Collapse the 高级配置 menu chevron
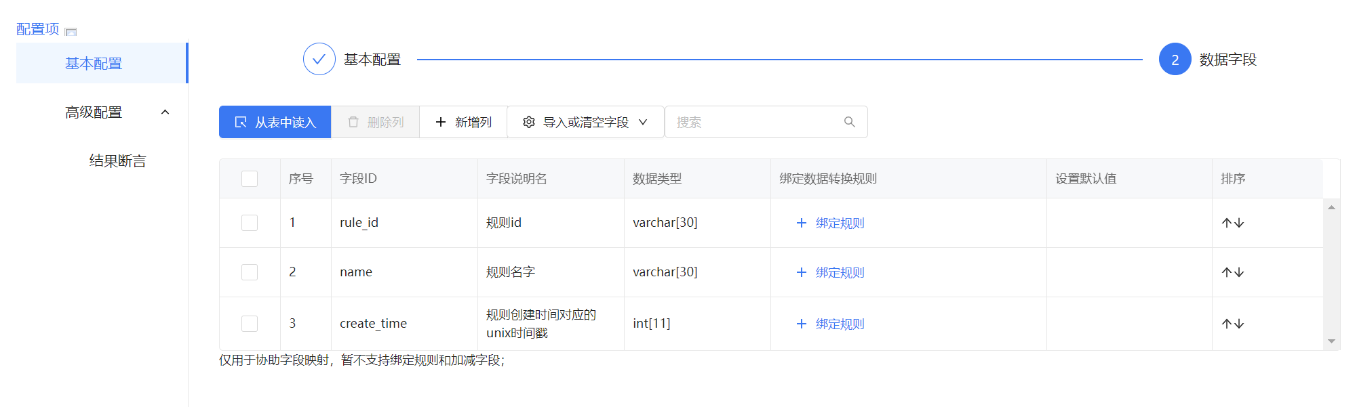The image size is (1355, 407). (165, 112)
